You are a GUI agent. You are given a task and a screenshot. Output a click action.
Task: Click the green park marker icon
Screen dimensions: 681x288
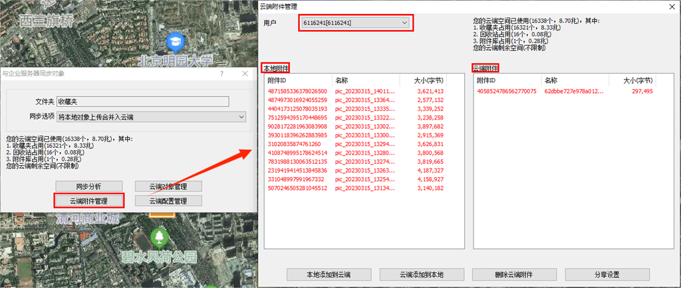[x=159, y=236]
